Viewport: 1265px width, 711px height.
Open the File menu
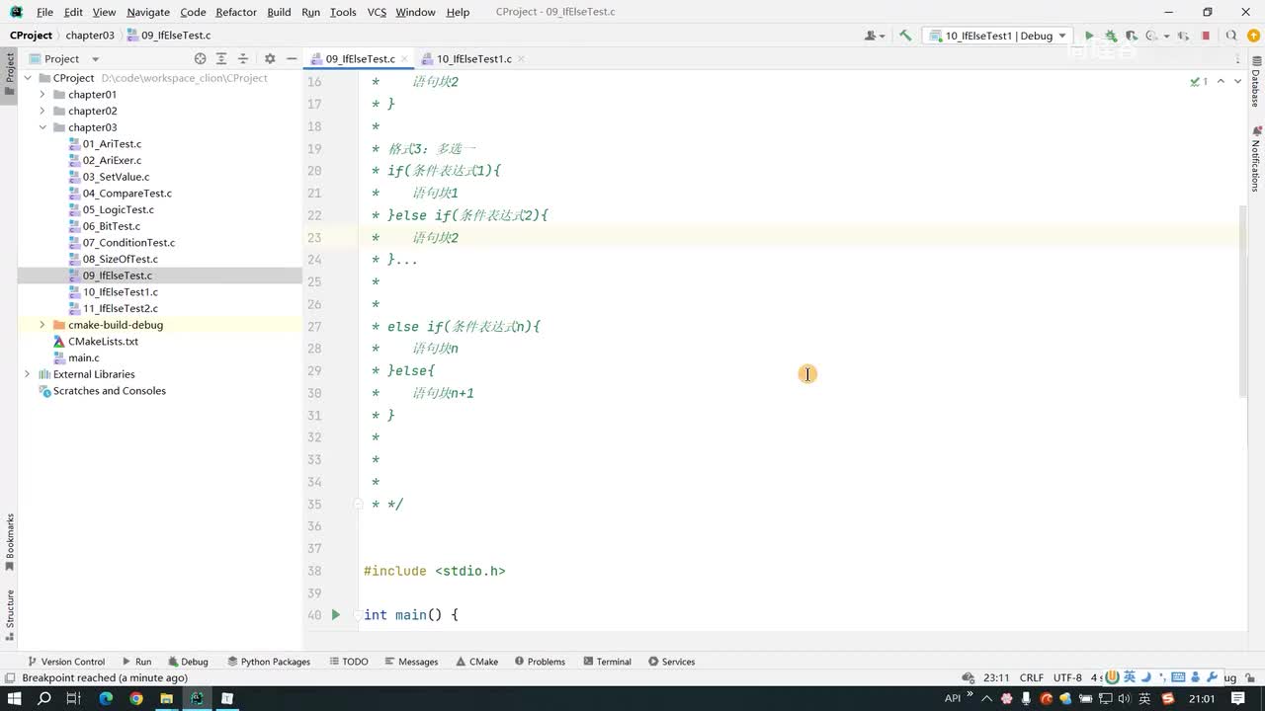tap(44, 12)
